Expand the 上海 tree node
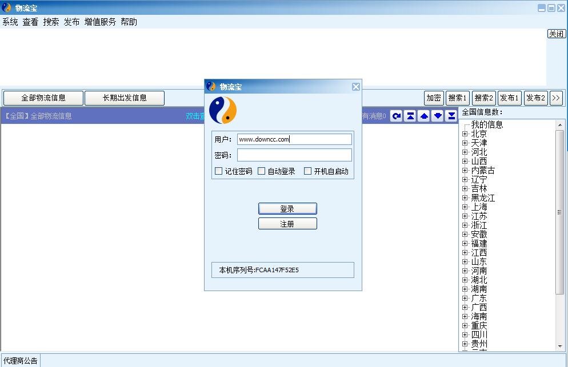 click(465, 207)
